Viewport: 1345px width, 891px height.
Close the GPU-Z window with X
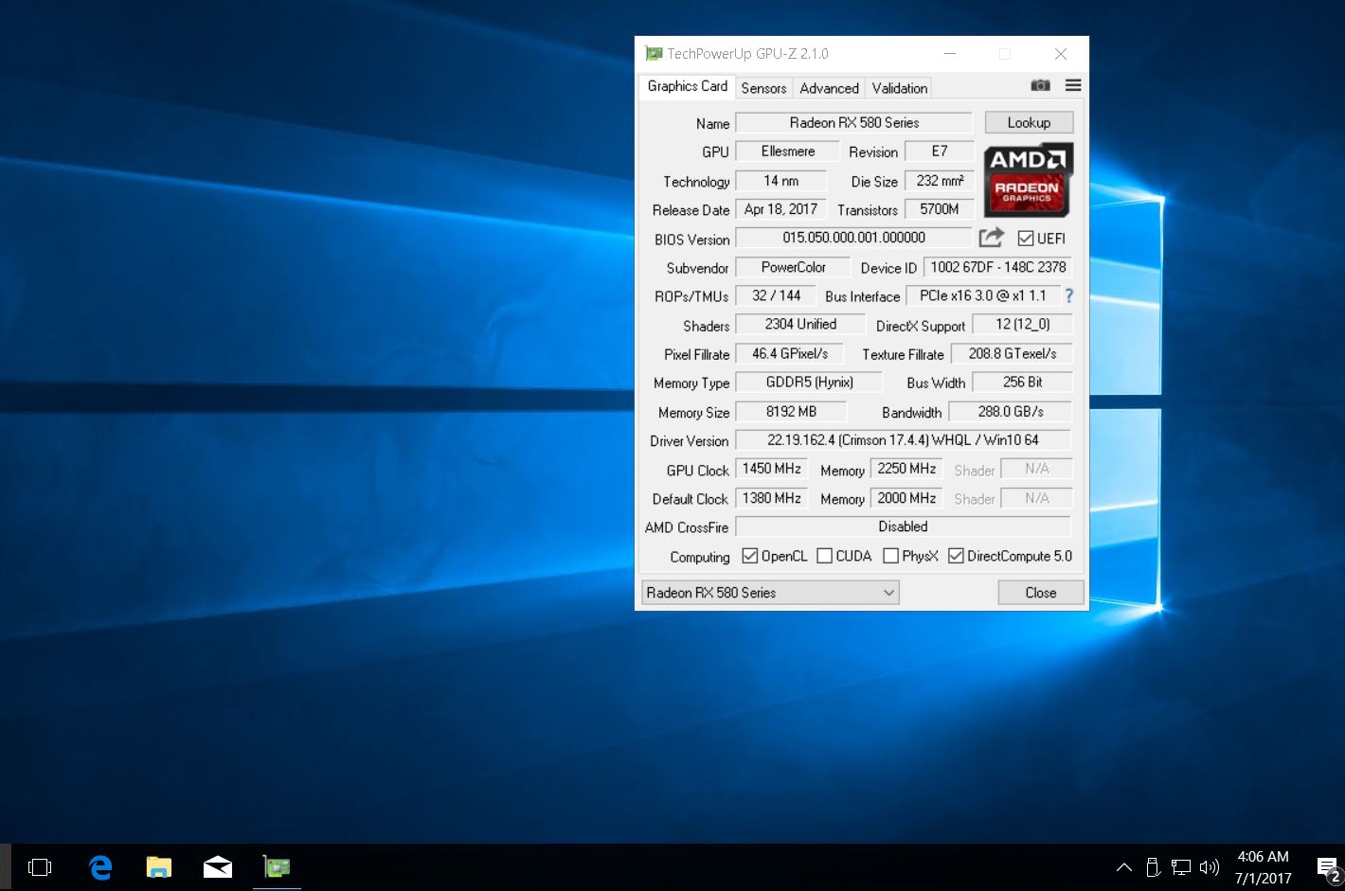(x=1061, y=54)
